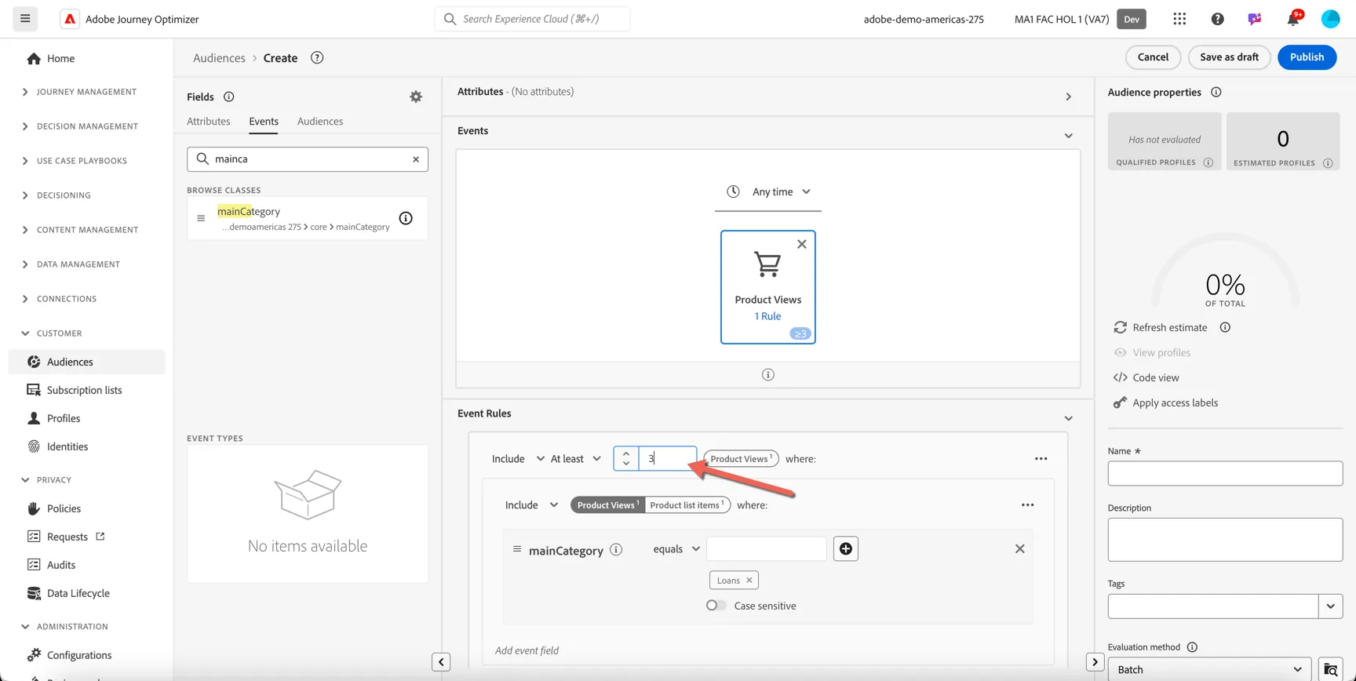Collapse the left Fields panel

441,662
